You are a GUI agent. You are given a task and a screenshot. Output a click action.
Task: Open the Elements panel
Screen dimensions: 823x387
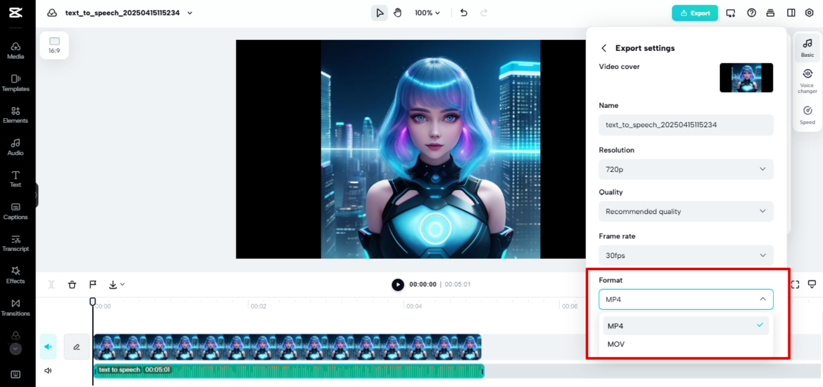(16, 115)
